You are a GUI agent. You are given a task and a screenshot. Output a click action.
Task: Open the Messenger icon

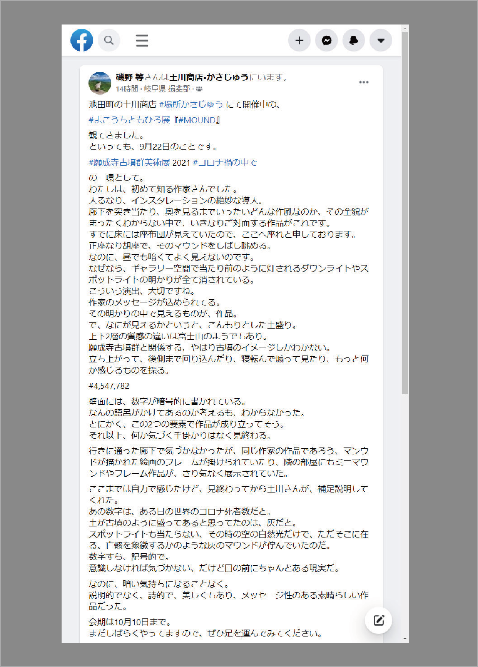pyautogui.click(x=326, y=40)
